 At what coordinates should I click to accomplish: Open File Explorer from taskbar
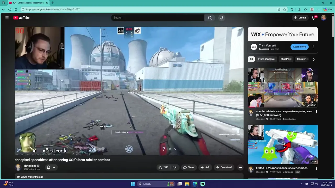187,184
